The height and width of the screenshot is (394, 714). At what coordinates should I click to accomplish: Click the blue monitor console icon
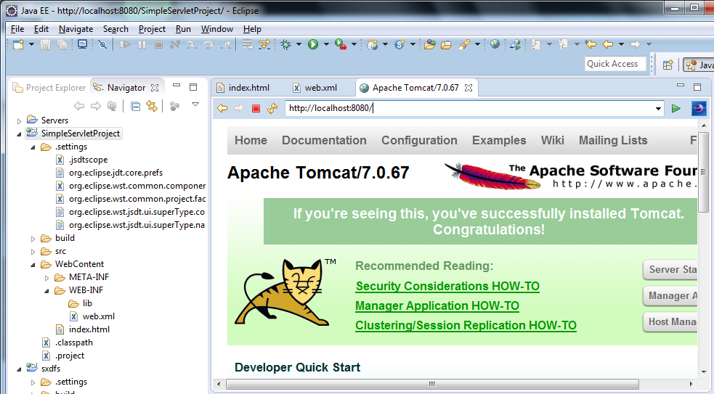[82, 44]
